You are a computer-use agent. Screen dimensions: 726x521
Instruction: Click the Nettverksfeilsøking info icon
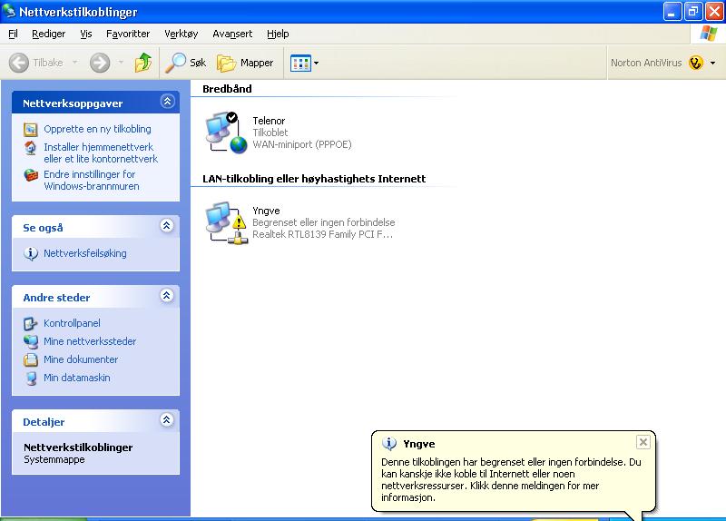point(31,254)
